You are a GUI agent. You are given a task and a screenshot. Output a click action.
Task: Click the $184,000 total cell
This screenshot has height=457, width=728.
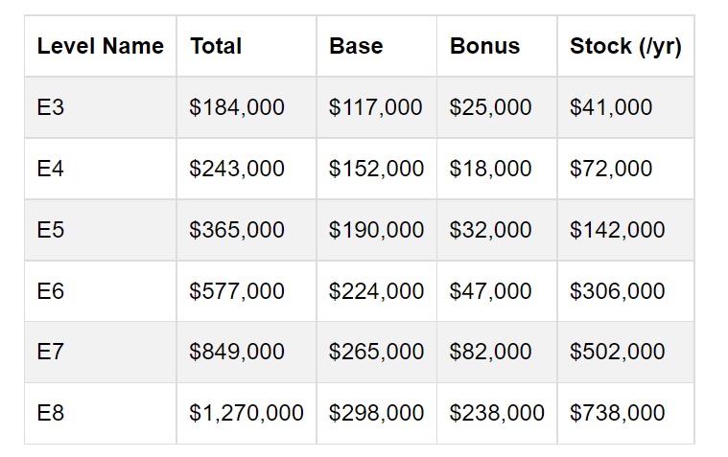click(x=237, y=107)
